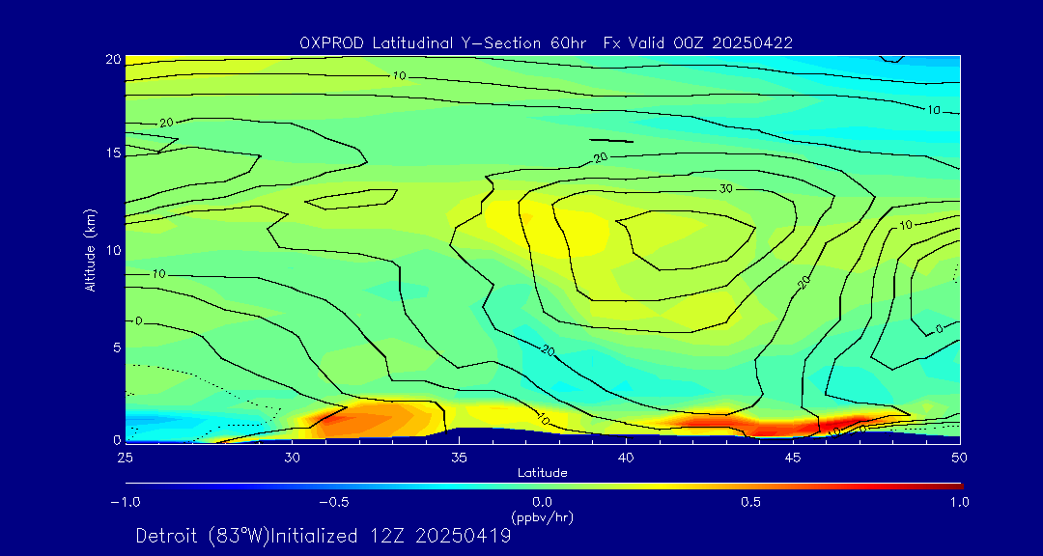This screenshot has height=556, width=1043.
Task: Click the color scale value -1.0
Action: [125, 502]
